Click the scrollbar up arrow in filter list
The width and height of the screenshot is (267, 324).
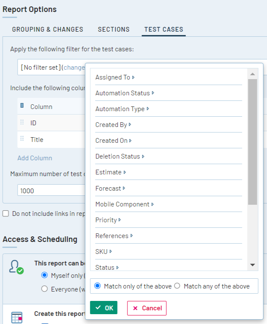[x=252, y=74]
